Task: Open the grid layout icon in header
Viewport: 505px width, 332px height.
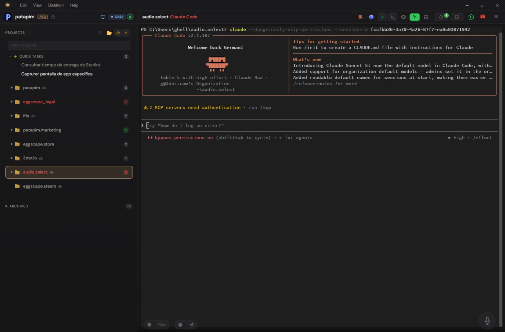Action: point(426,17)
